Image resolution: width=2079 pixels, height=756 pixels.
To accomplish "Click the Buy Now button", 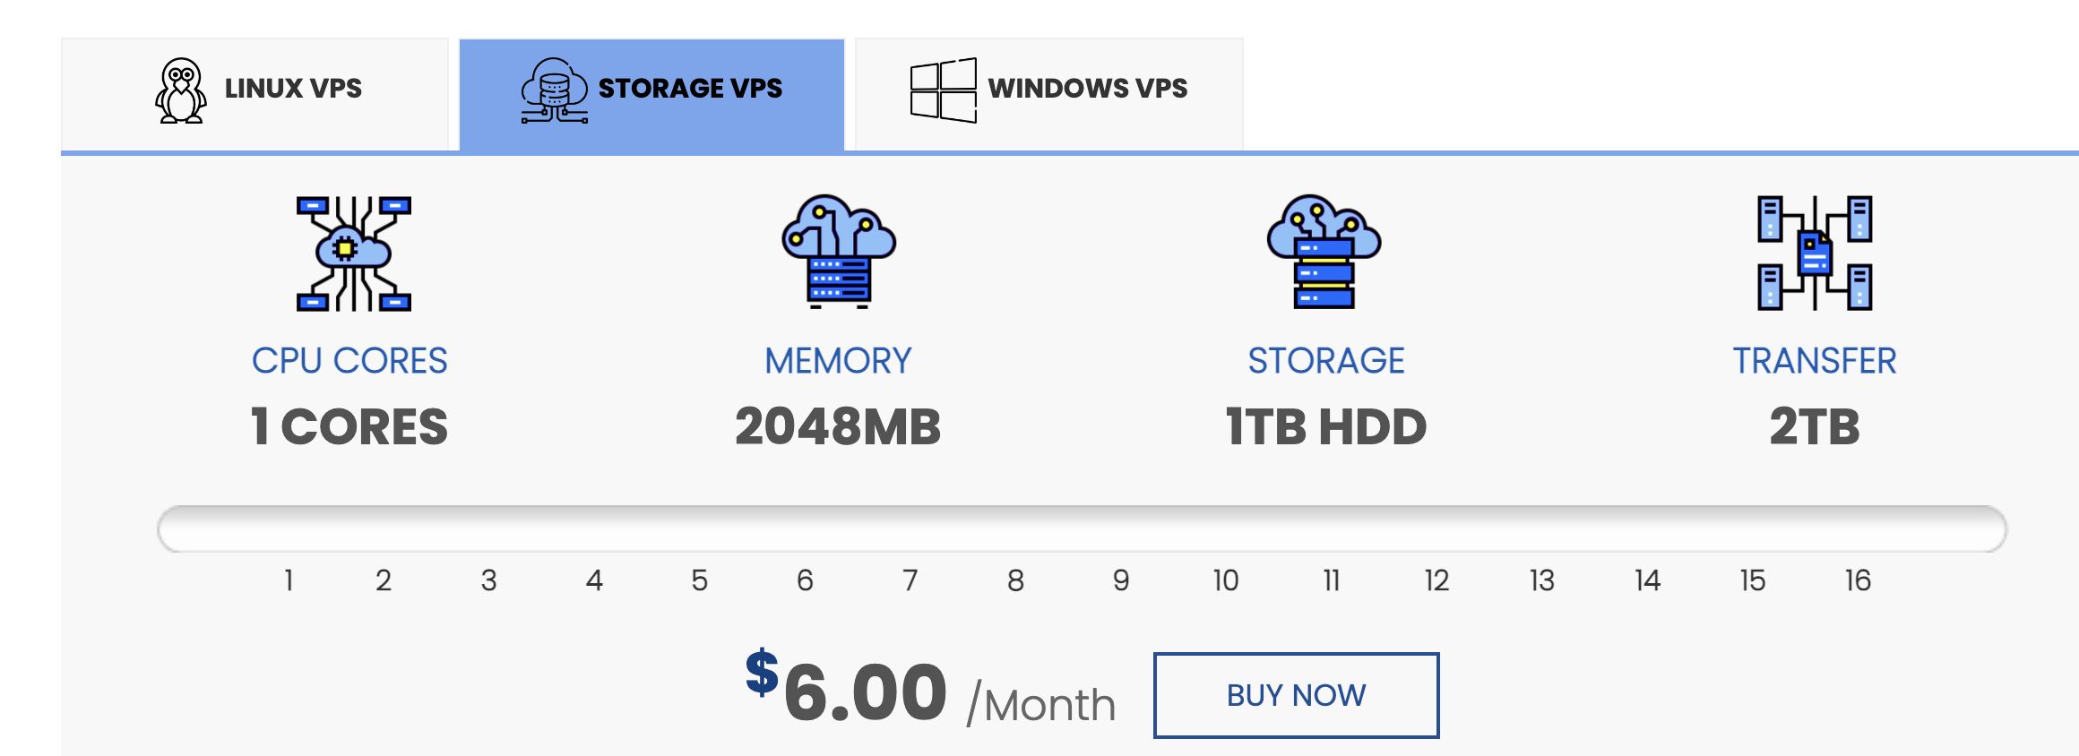I will [1296, 695].
